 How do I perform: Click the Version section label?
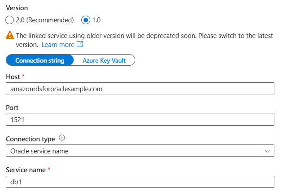18,8
